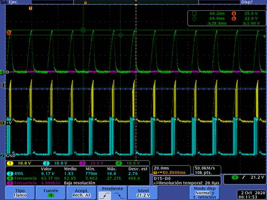This screenshot has height=200, width=267.
Task: Select the channel 2 GND marker
Action: 2,156
